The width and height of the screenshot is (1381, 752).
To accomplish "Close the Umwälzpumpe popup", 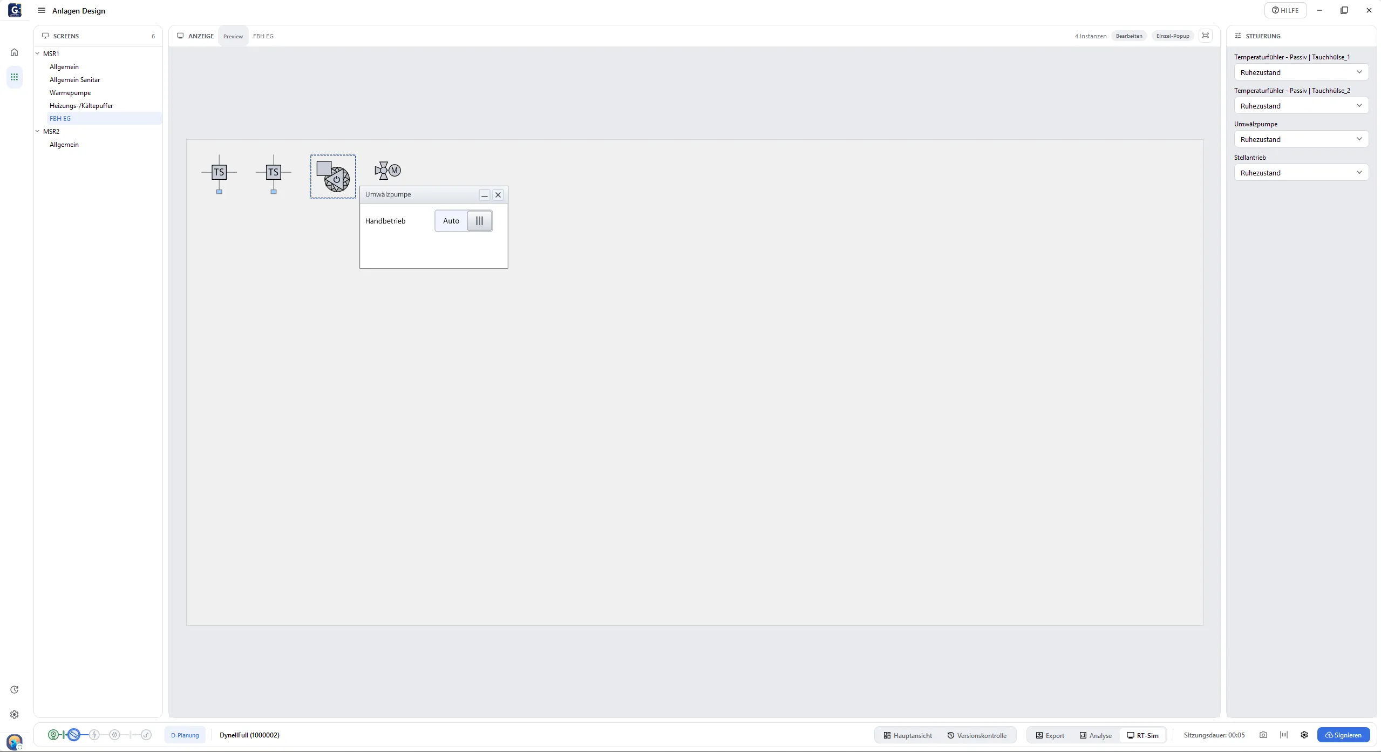I will click(x=498, y=195).
